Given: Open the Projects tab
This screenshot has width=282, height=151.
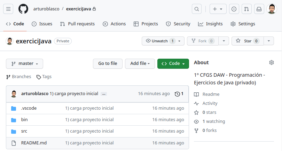Looking at the screenshot, I should click(146, 24).
